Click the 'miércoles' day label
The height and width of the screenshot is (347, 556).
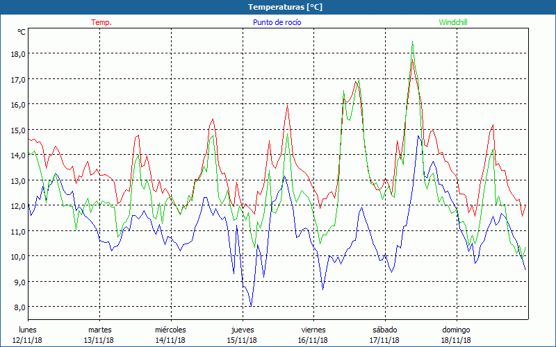[x=170, y=330]
